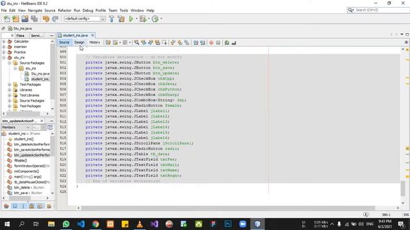
Task: Click the Shift Line Right icon
Action: coord(202,43)
